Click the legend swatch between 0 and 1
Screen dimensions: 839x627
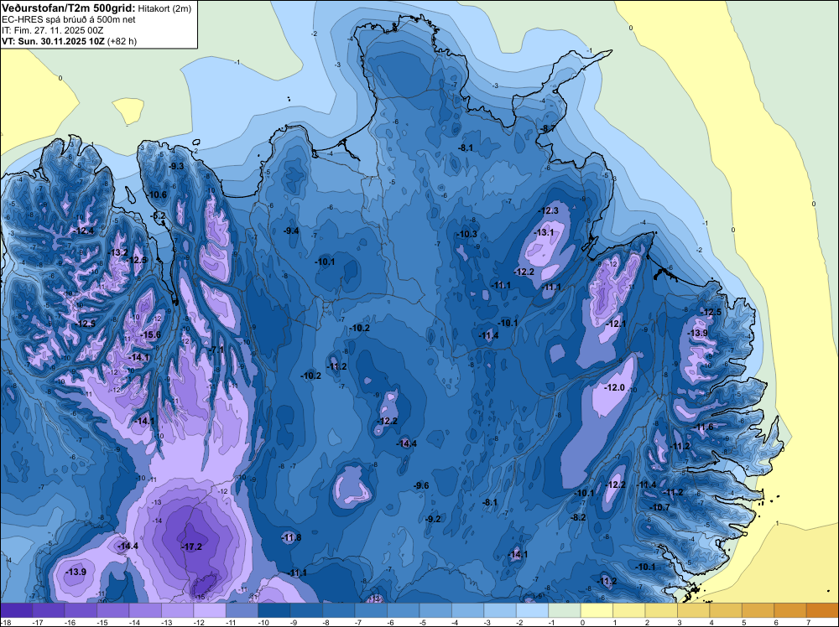click(597, 610)
